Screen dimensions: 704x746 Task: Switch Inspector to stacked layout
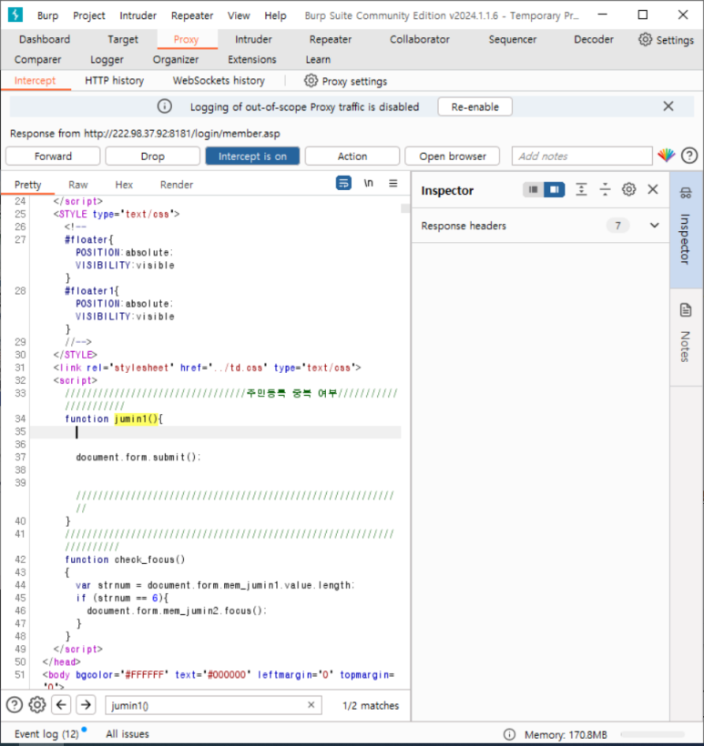[533, 190]
